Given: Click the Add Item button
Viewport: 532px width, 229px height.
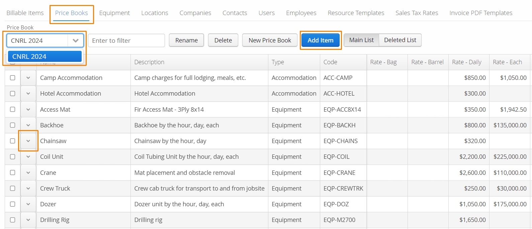Looking at the screenshot, I should point(321,40).
